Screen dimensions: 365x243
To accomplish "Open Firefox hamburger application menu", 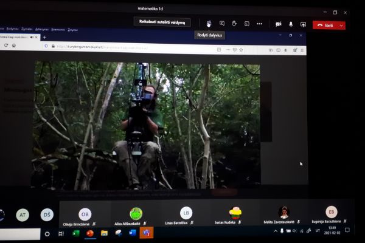I will coord(302,50).
